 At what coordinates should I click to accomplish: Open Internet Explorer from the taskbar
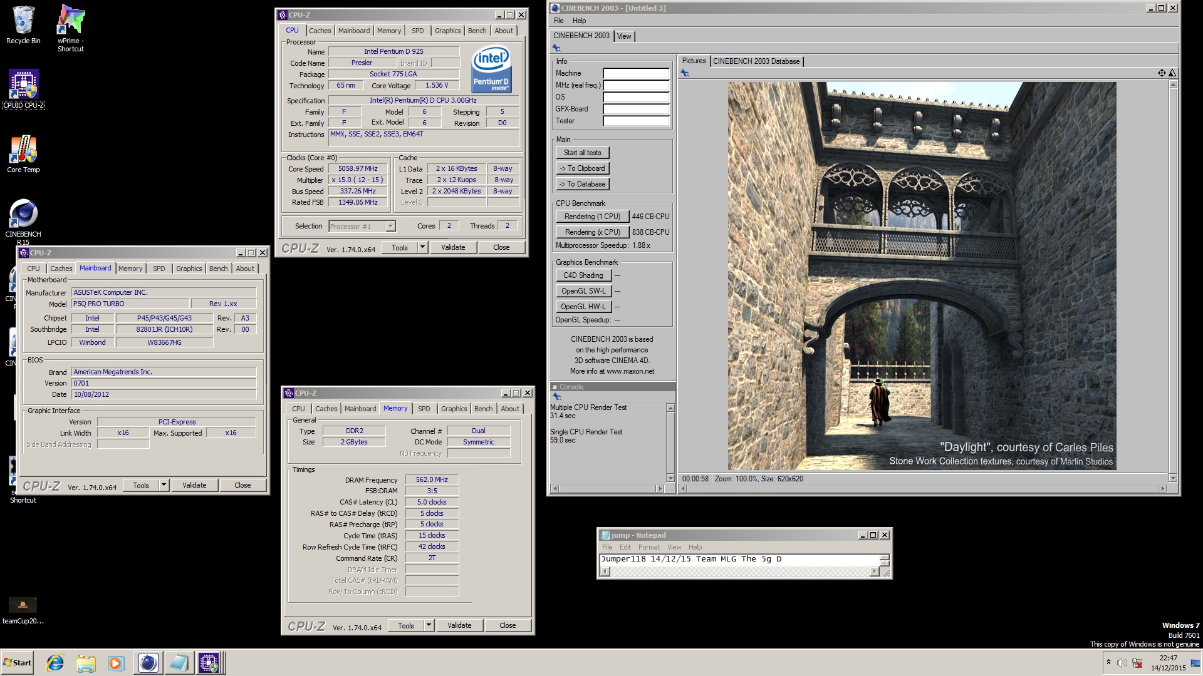[55, 663]
